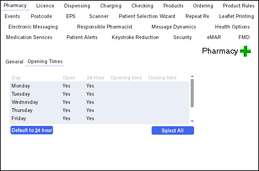
Task: Select the Patient Alerts tab
Action: click(x=82, y=37)
